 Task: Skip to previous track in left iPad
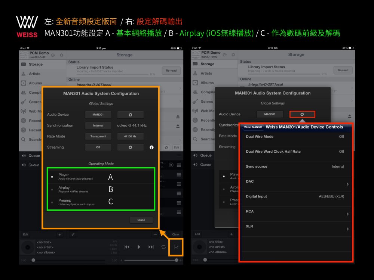pyautogui.click(x=126, y=247)
